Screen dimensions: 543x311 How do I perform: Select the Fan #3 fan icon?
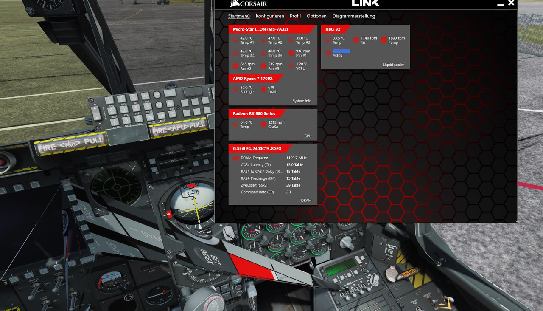(x=263, y=66)
